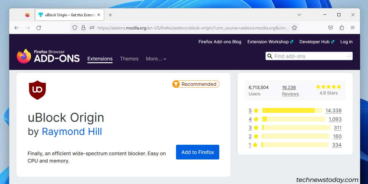This screenshot has width=368, height=184.
Task: Open Raymond Hill's author profile
Action: pyautogui.click(x=72, y=132)
